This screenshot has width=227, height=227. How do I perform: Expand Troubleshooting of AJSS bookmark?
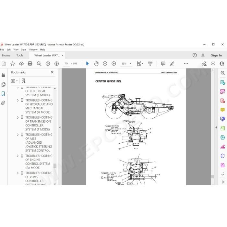tap(18, 135)
